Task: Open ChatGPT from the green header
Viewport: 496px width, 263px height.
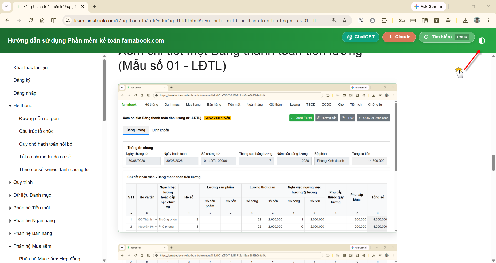Action: pos(360,37)
